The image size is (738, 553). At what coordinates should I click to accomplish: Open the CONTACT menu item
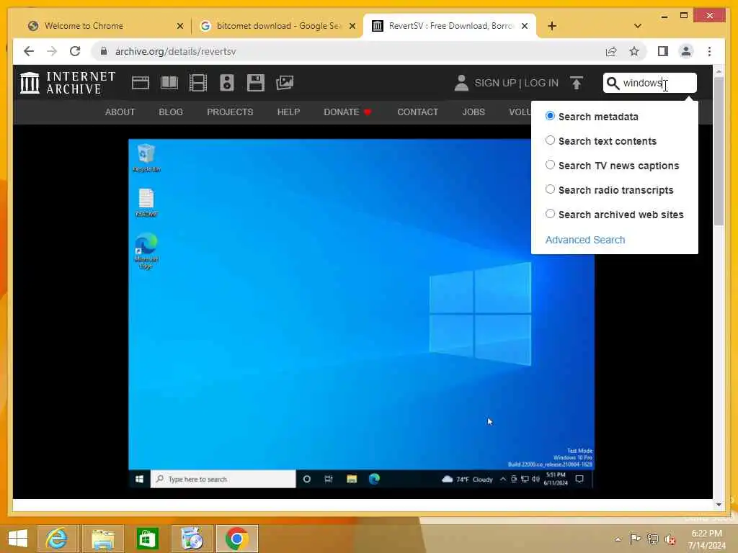coord(417,112)
